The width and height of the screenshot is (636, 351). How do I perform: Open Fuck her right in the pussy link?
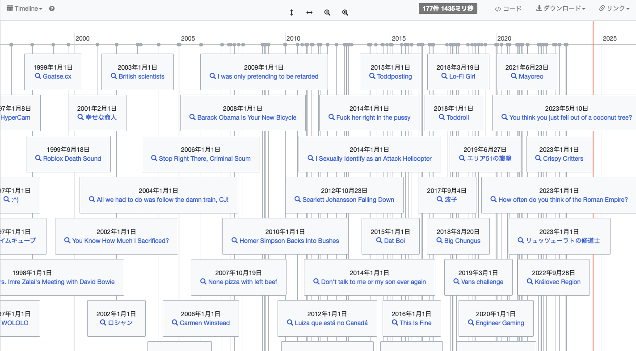coord(373,117)
